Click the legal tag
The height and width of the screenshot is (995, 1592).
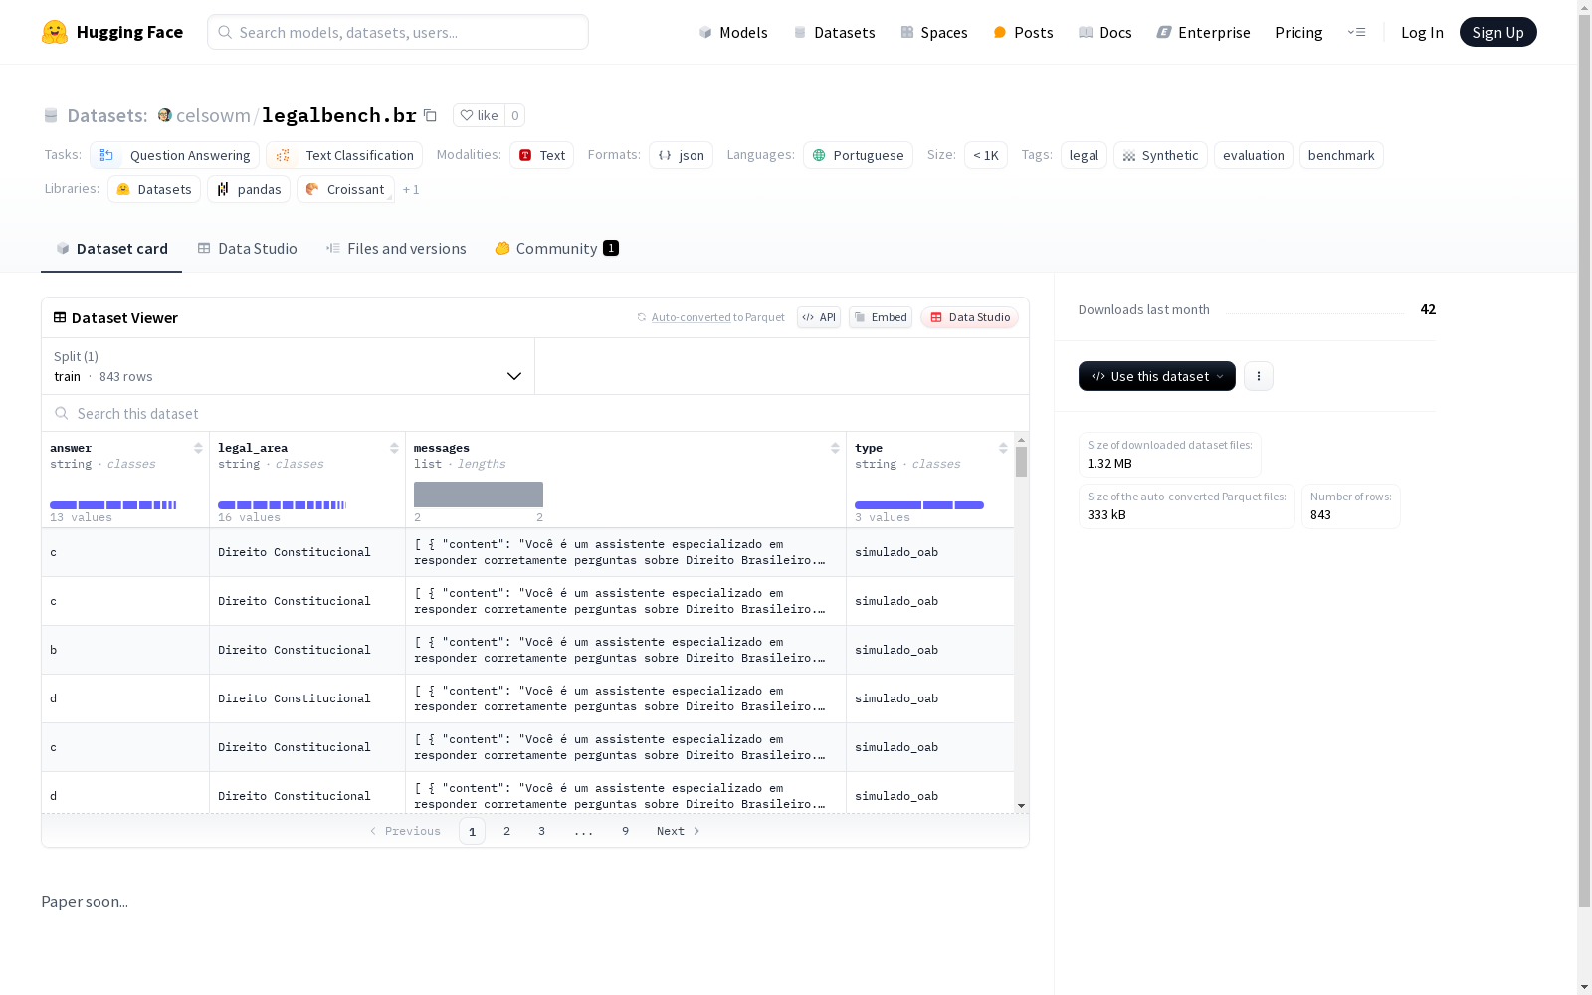[1084, 155]
